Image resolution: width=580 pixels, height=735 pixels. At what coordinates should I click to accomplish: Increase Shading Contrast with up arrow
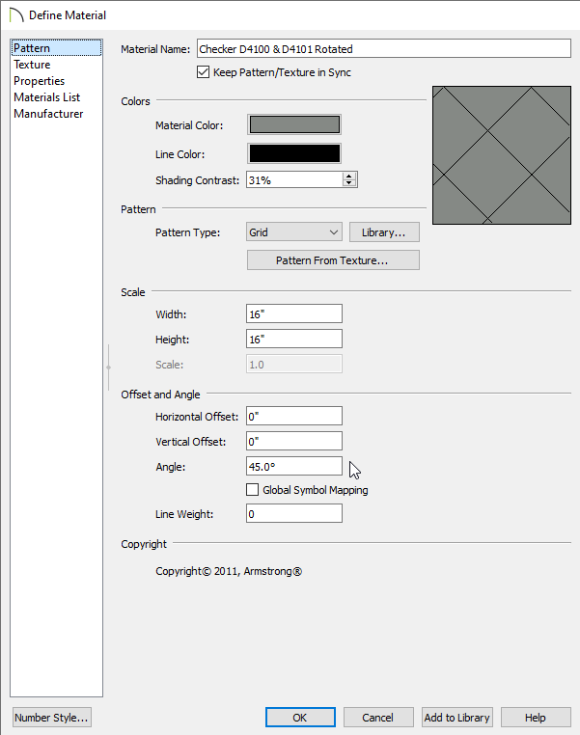(x=349, y=176)
